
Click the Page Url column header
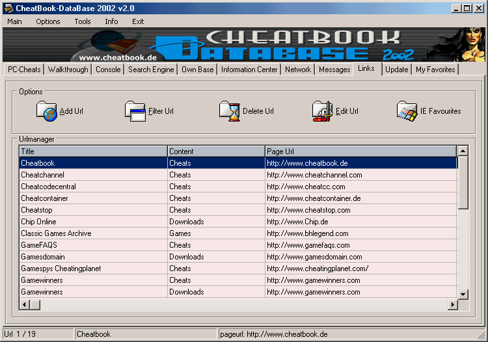click(x=360, y=151)
